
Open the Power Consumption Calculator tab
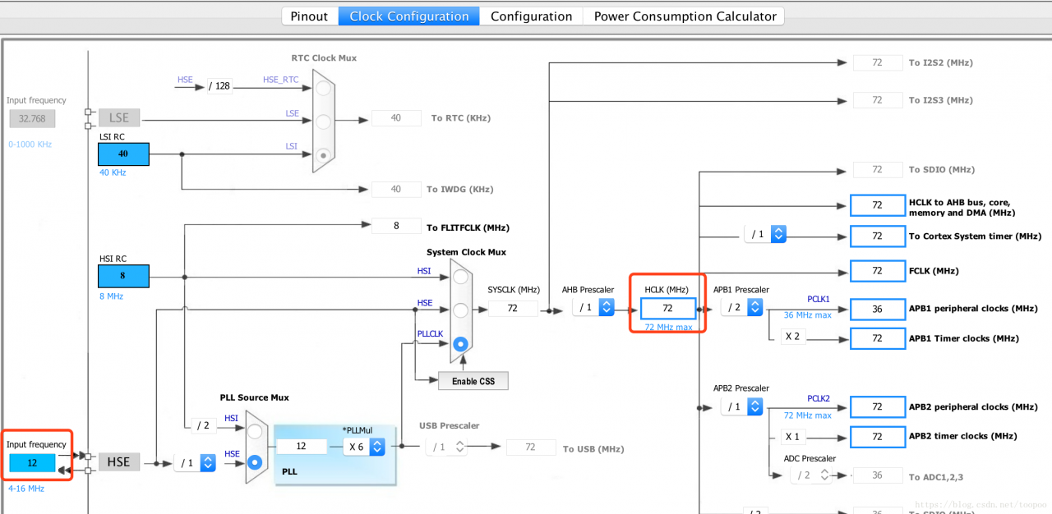[x=685, y=16]
